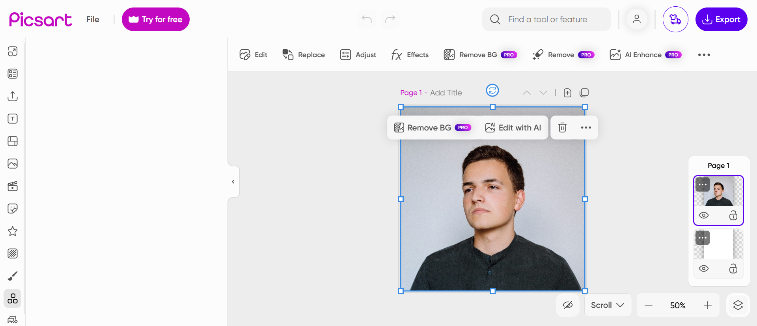Image resolution: width=757 pixels, height=326 pixels.
Task: Click the Export button
Action: point(721,19)
